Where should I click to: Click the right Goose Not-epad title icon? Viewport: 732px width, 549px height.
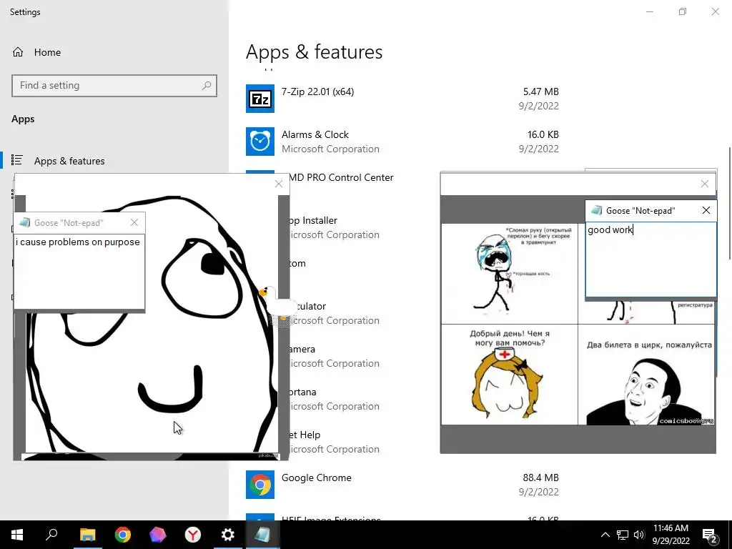pyautogui.click(x=597, y=211)
